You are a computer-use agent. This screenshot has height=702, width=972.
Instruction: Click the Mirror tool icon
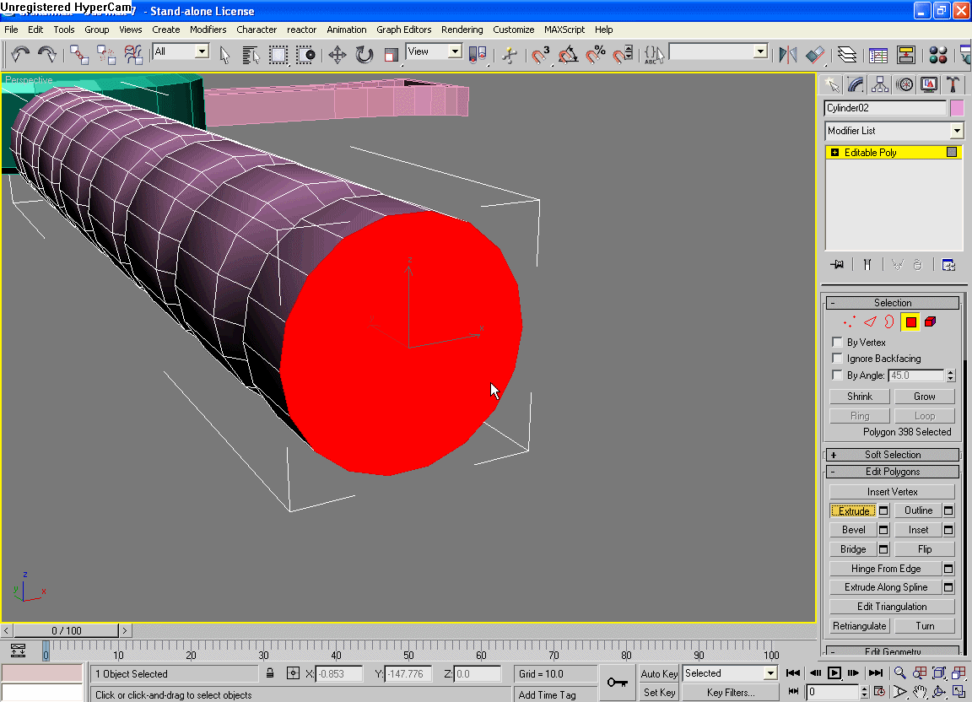788,56
